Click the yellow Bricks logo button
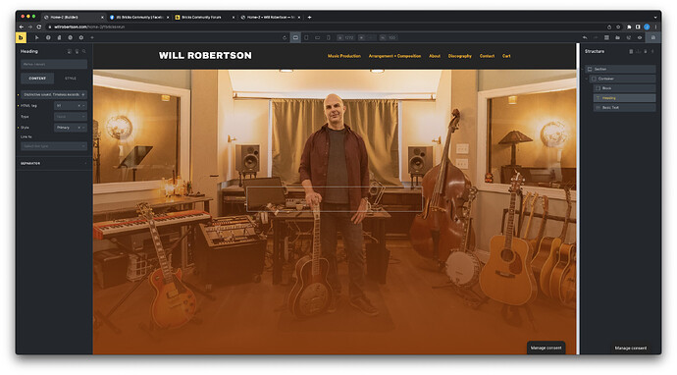The image size is (677, 375). [x=21, y=37]
